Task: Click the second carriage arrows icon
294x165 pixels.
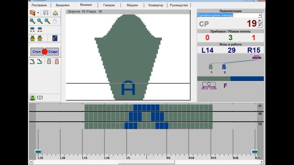Action: pos(40,29)
